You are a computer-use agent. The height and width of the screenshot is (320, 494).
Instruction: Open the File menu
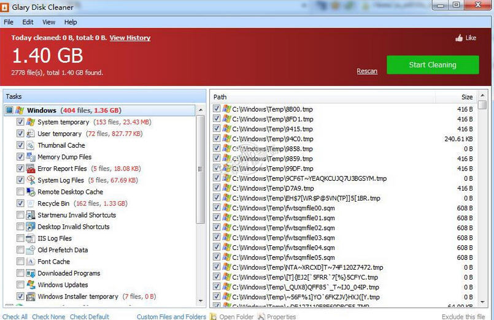pyautogui.click(x=9, y=22)
